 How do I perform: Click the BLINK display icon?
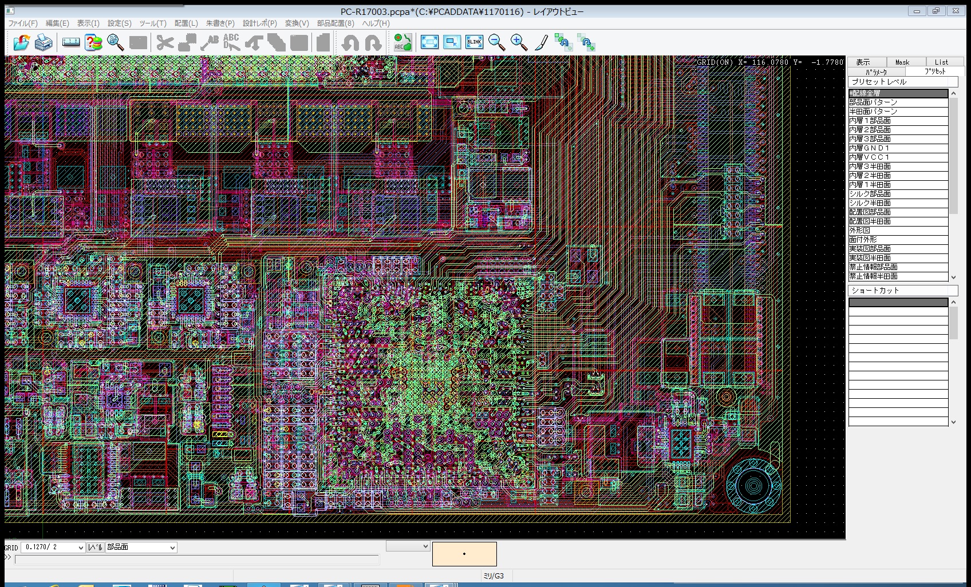point(474,42)
